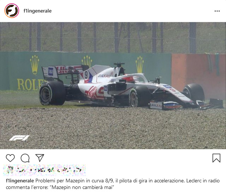
Task: Open the f1ingenerale username in the post header
Action: click(x=38, y=11)
